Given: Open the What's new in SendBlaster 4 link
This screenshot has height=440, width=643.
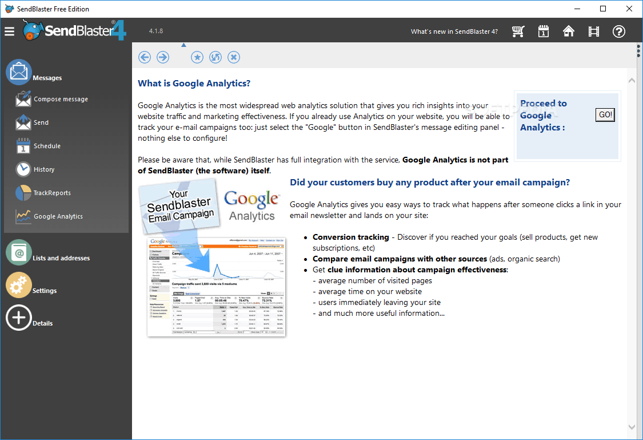Looking at the screenshot, I should tap(454, 31).
